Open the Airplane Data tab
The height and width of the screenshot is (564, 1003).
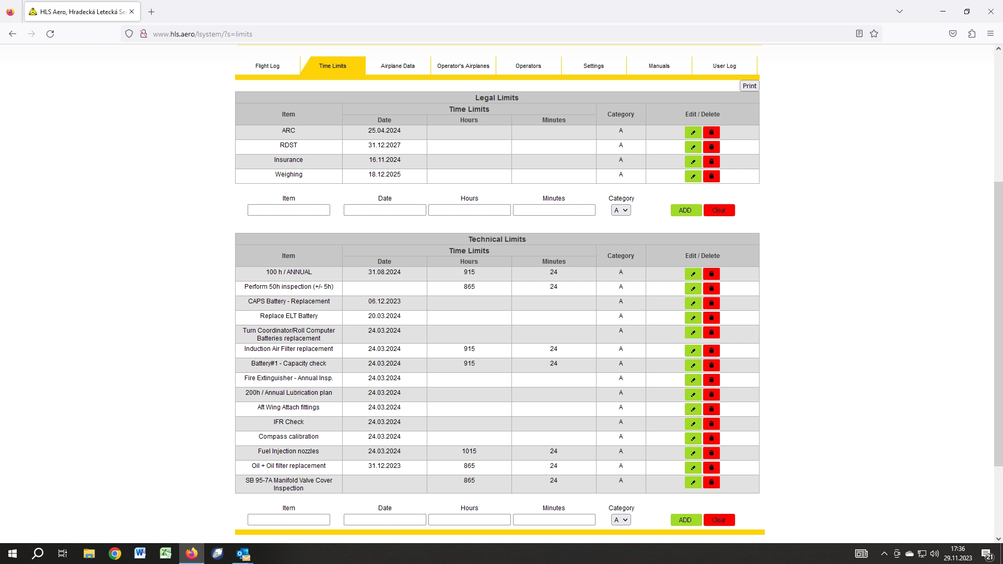(398, 66)
